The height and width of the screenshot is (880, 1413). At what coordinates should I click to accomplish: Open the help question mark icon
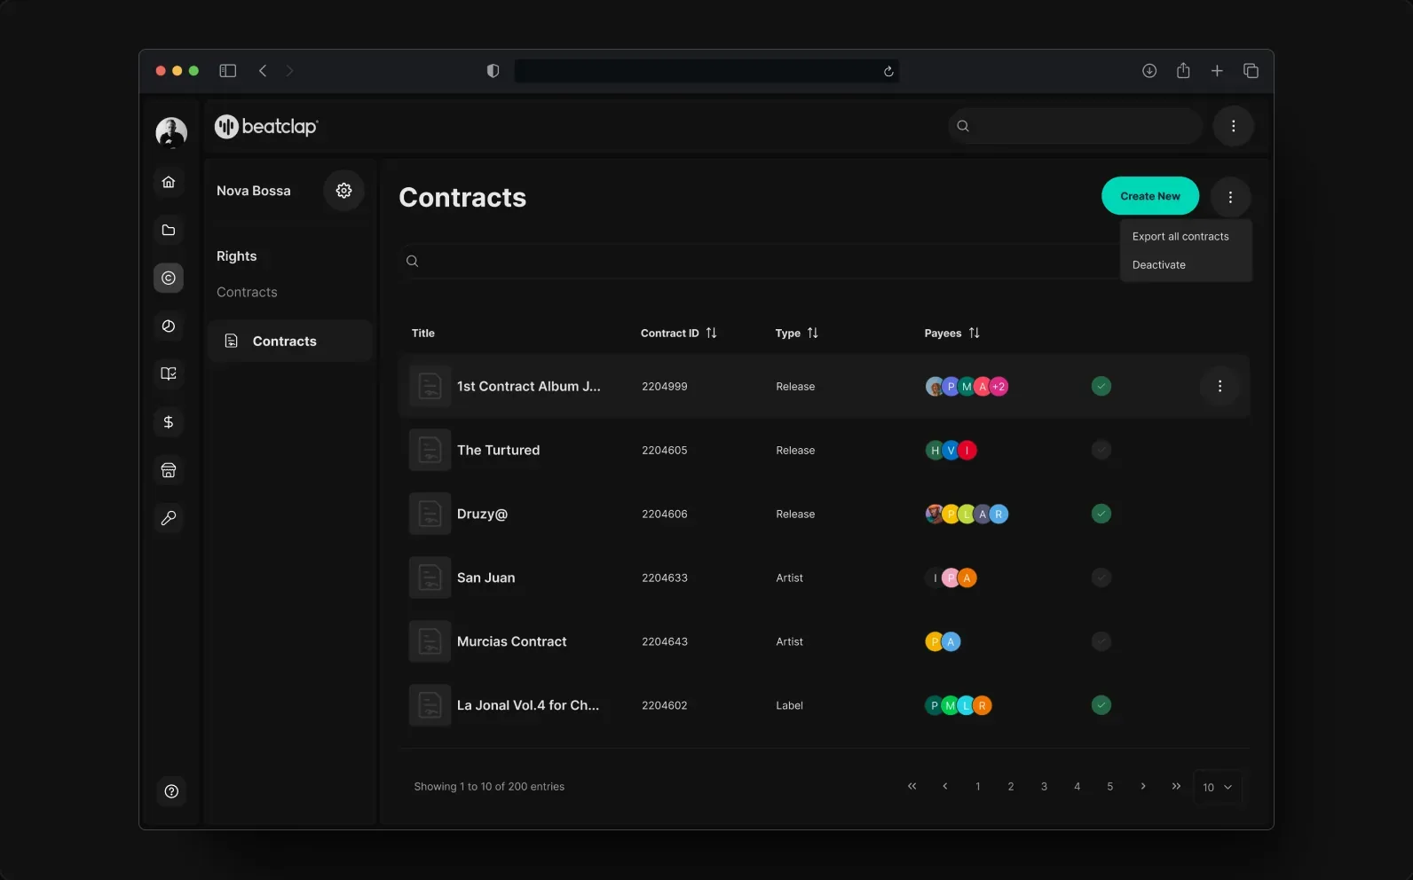coord(171,791)
